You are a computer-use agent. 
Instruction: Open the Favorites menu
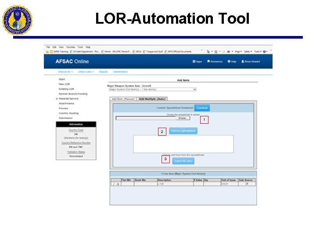click(71, 47)
